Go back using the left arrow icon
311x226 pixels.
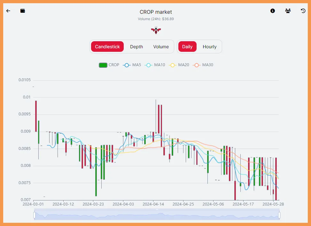(8, 11)
